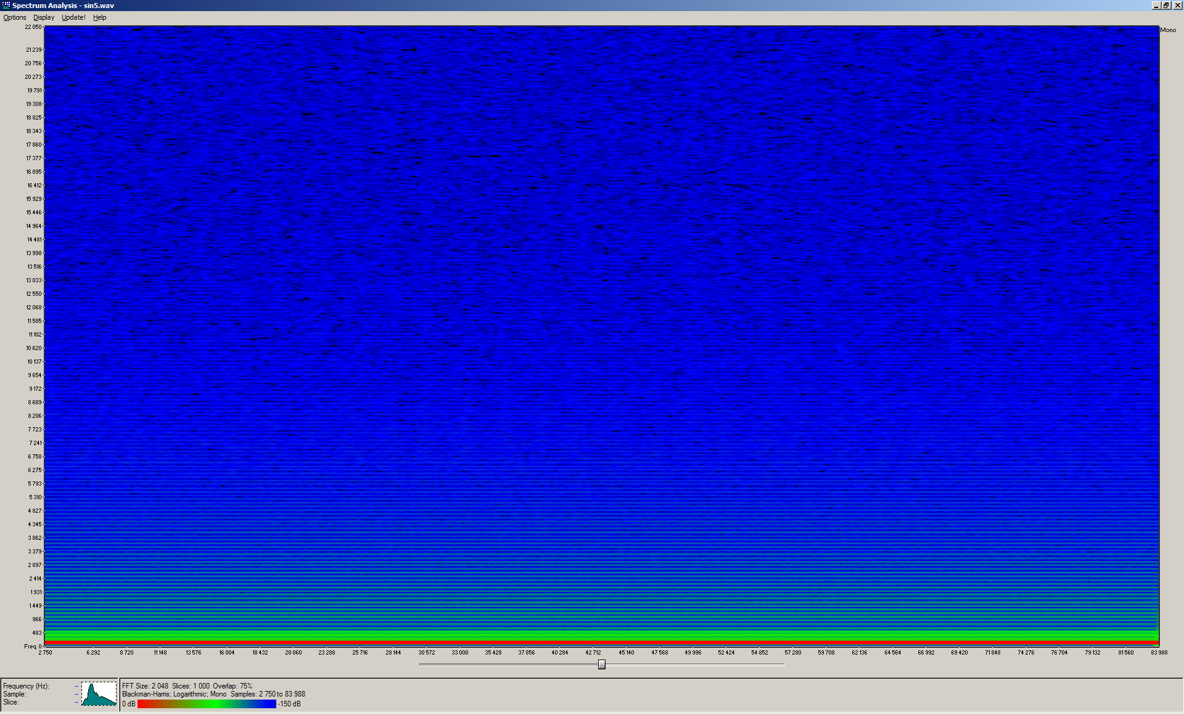Click the Blackman-Harris; Logarithmic text
Viewport: 1184px width, 715px height.
point(164,694)
